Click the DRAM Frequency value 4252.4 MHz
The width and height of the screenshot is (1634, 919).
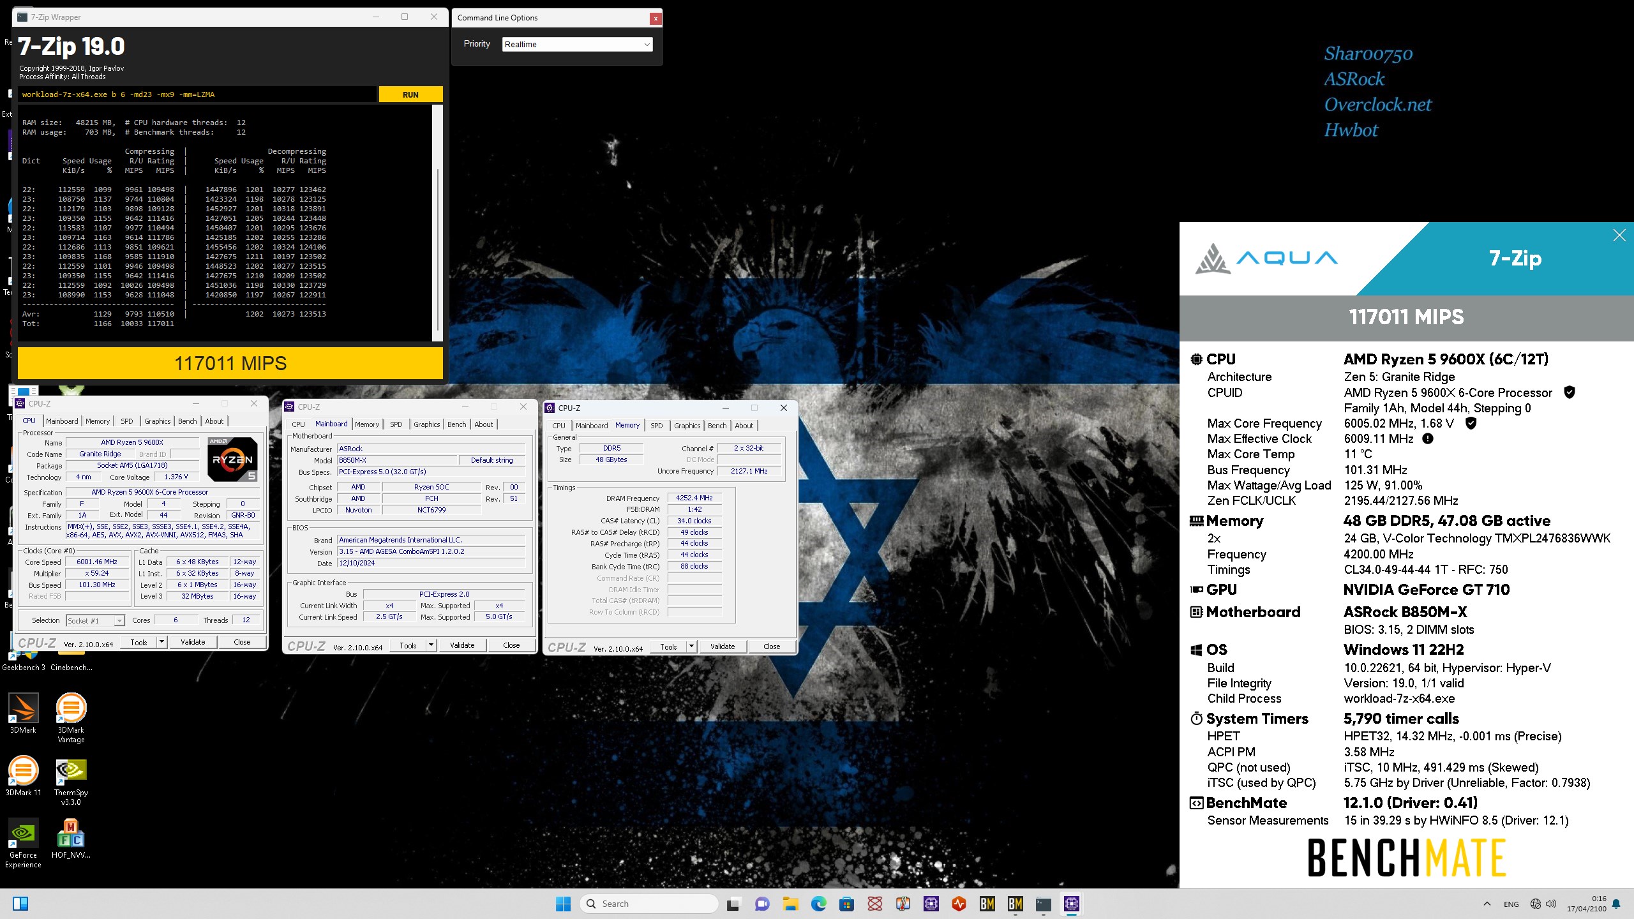(694, 498)
